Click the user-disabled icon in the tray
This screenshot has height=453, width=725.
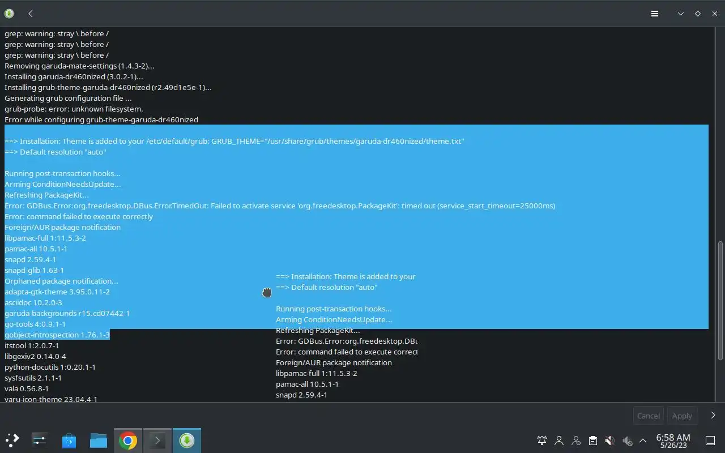576,441
